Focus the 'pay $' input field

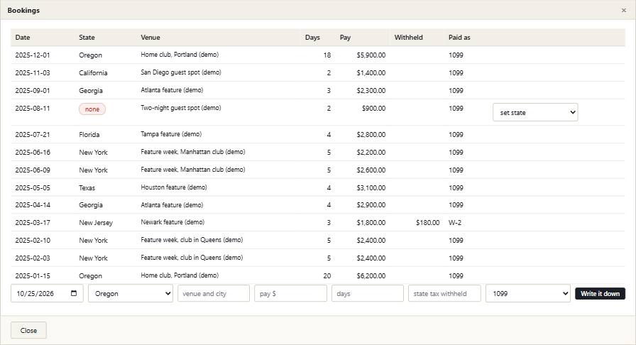click(x=290, y=293)
